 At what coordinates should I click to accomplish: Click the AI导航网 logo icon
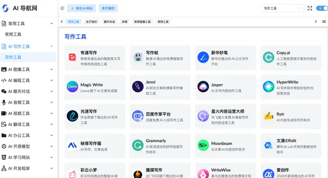coord(5,8)
